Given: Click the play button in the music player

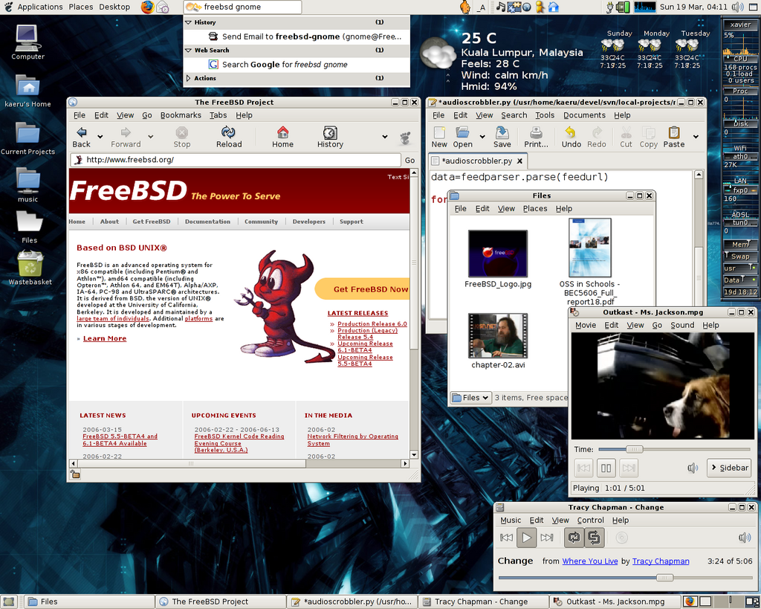Looking at the screenshot, I should tap(526, 538).
